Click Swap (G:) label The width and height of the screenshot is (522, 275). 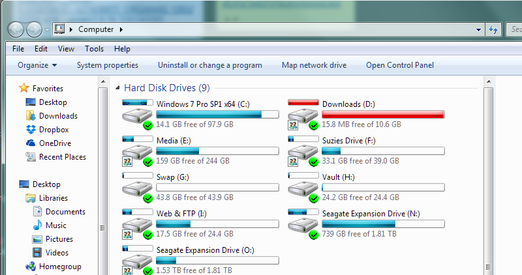(x=173, y=177)
